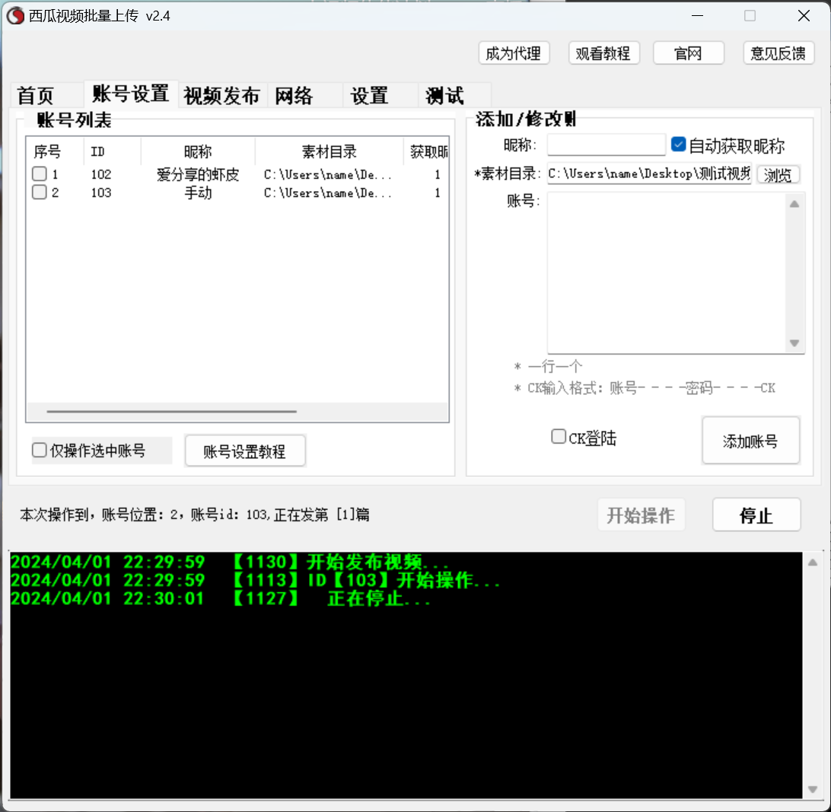Open 观看教程 tutorial button
Screen dimensions: 831x812
(603, 53)
